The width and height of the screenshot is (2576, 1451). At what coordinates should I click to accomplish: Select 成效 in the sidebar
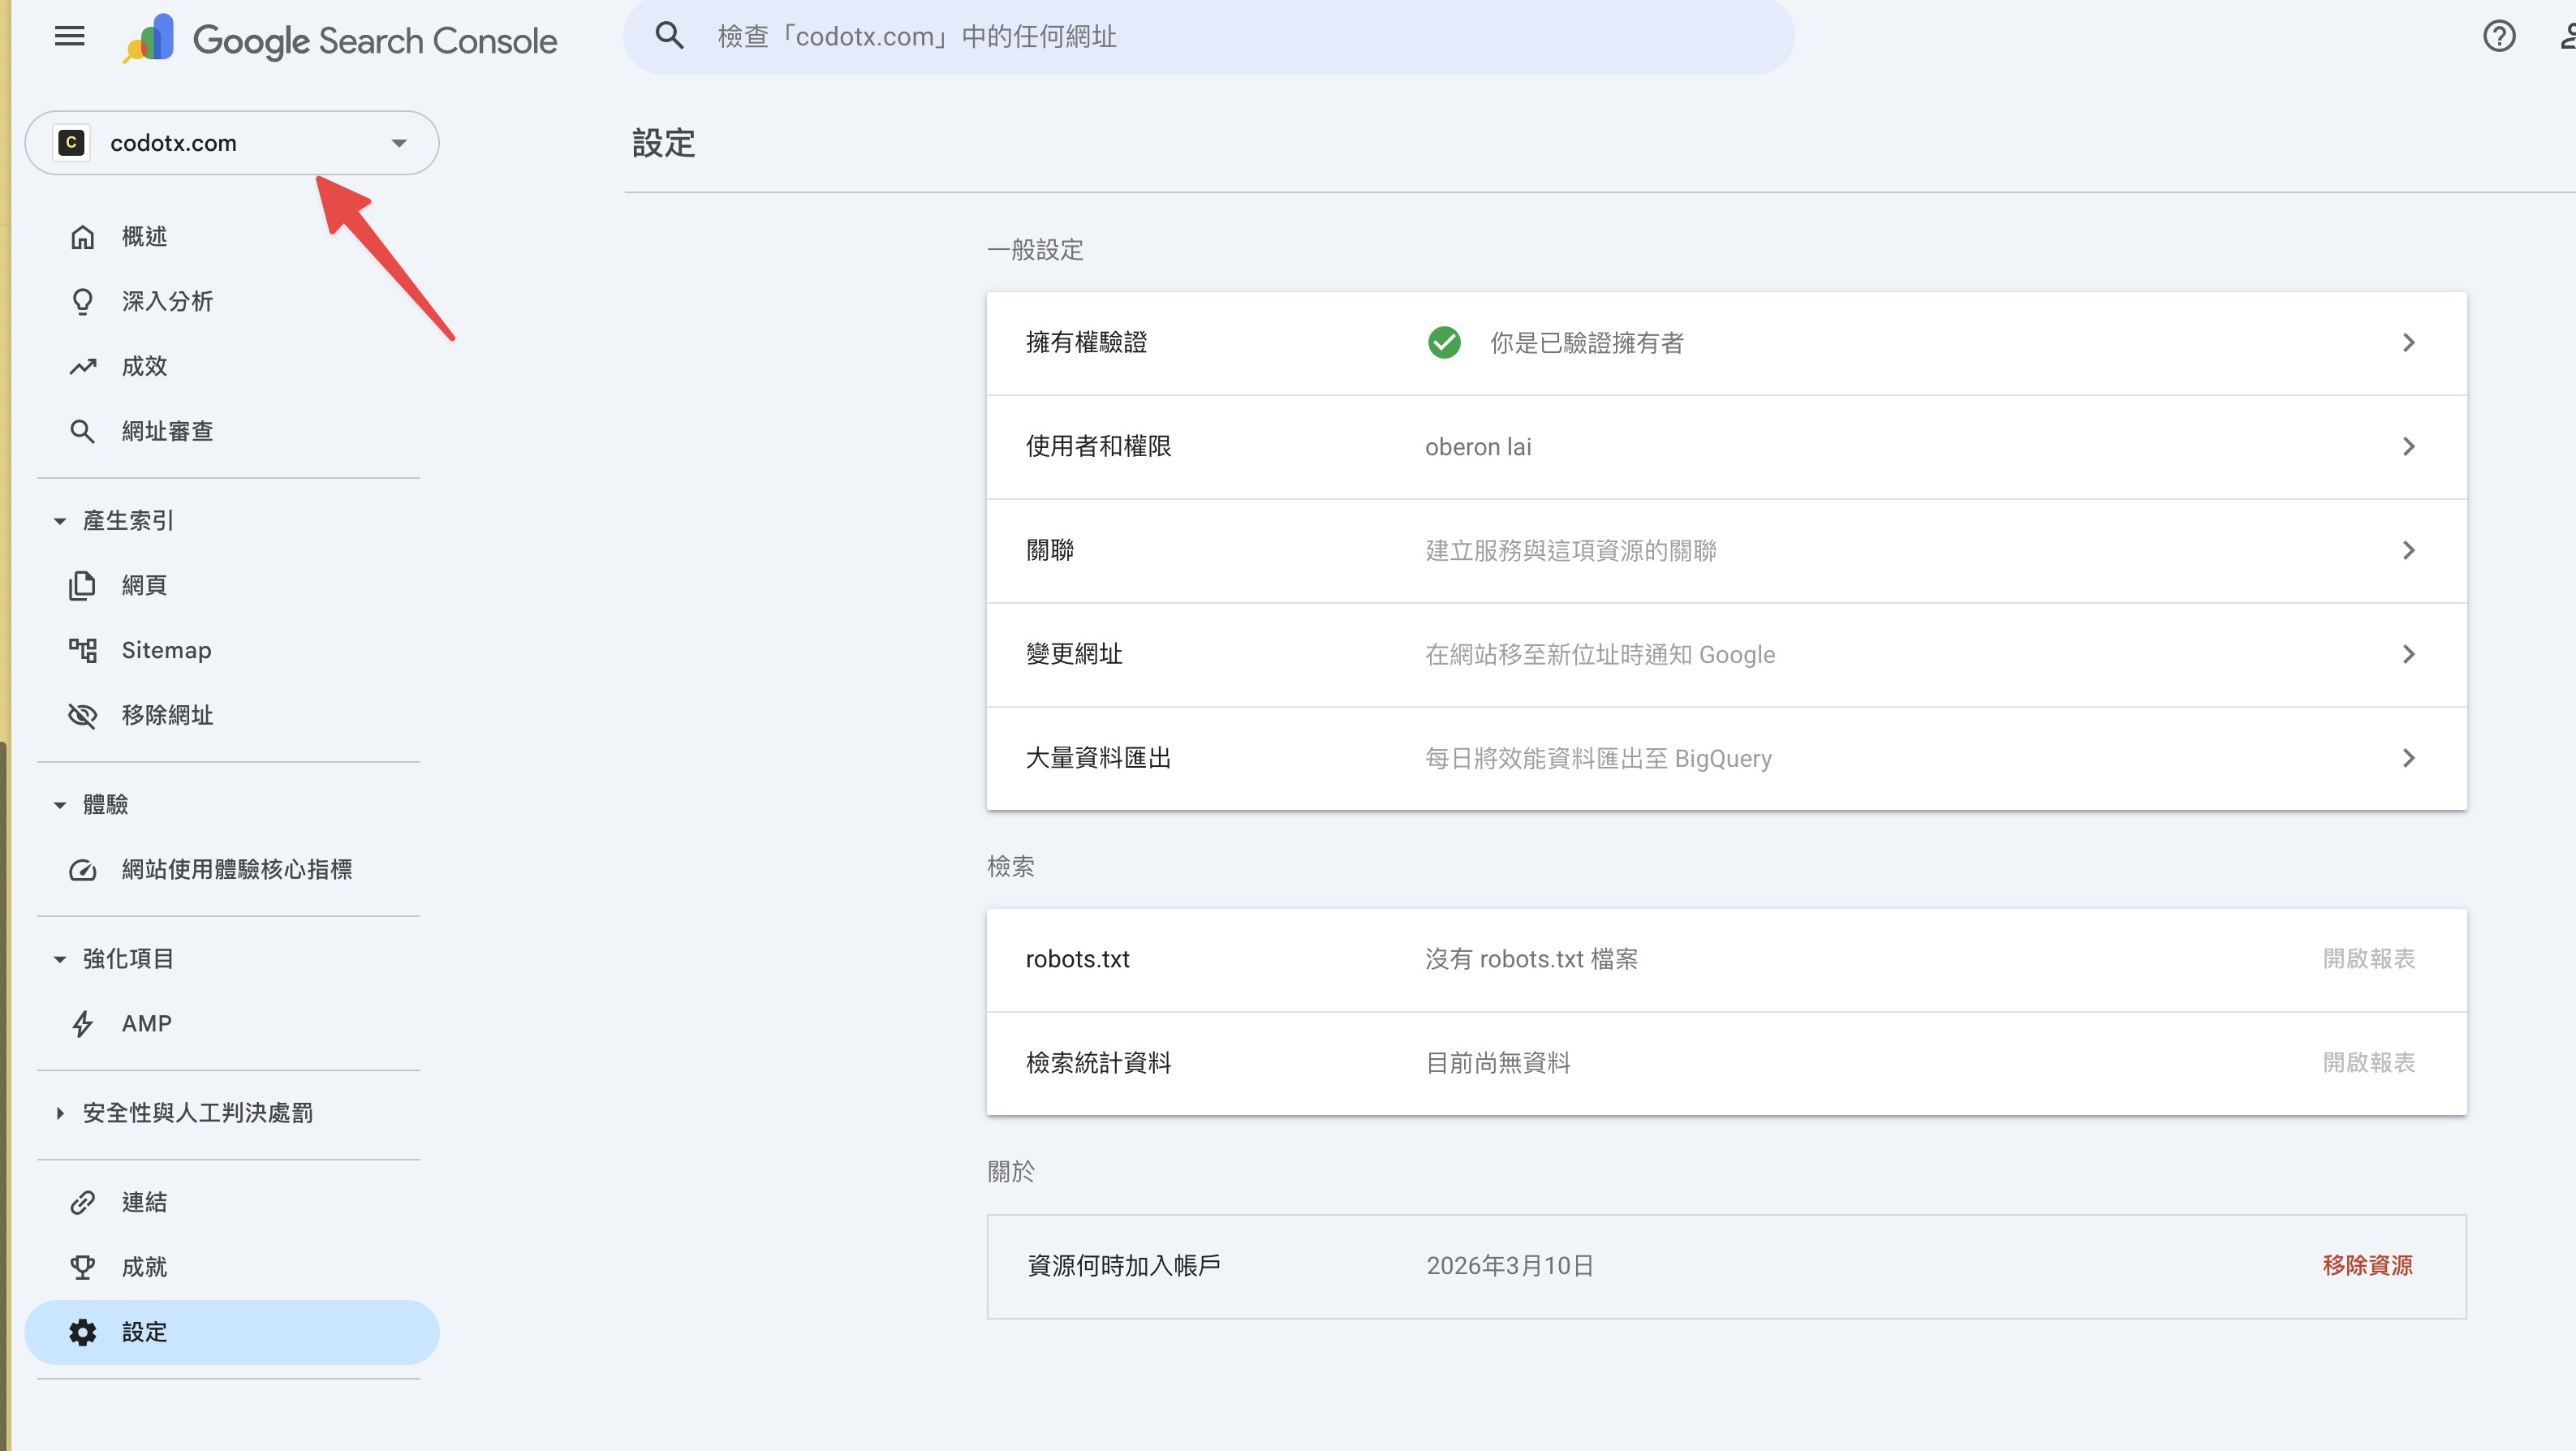[144, 367]
